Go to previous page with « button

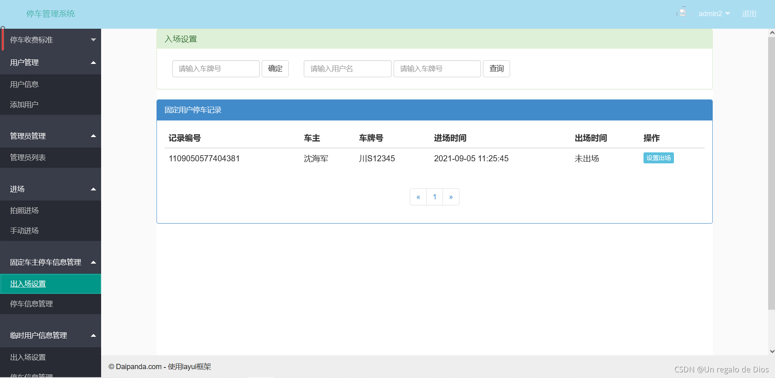point(418,197)
